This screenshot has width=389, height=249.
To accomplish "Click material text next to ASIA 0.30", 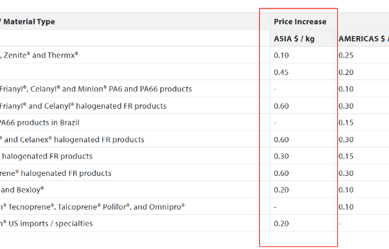I will click(47, 157).
